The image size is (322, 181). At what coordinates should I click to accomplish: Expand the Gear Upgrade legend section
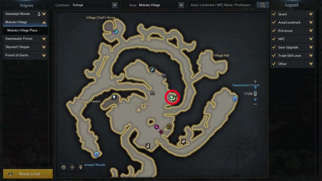pos(311,47)
